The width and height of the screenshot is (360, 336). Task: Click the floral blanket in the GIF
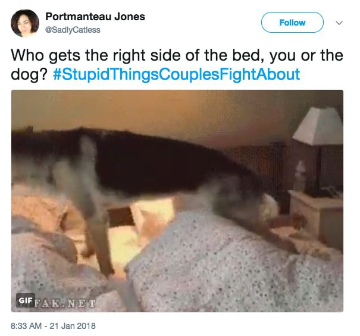[x=230, y=264]
